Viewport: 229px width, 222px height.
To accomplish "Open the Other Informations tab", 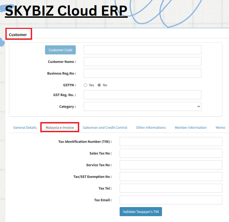I will [x=151, y=128].
